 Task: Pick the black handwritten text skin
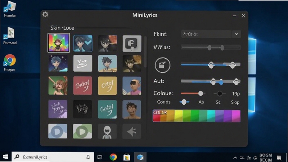tap(82, 109)
